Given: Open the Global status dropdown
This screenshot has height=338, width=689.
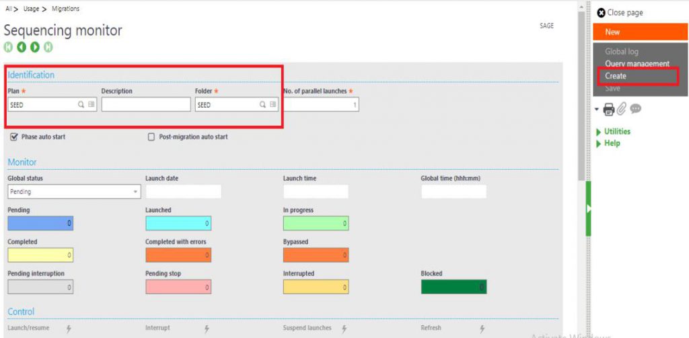Looking at the screenshot, I should [x=74, y=192].
